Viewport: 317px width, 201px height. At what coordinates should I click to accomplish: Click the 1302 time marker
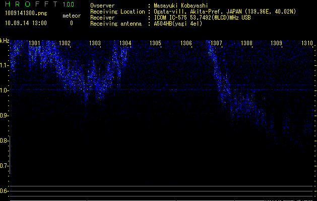(65, 43)
